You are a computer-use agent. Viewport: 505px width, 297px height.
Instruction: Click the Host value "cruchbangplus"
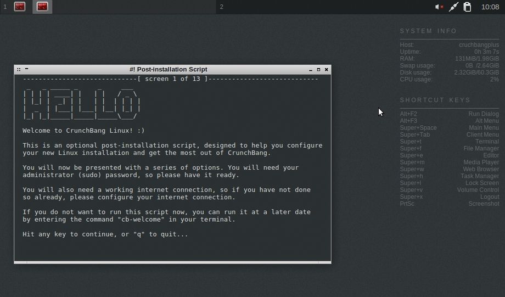(x=479, y=45)
